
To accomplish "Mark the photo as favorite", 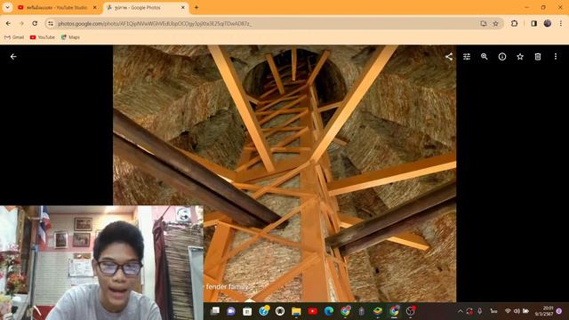I will [x=520, y=57].
